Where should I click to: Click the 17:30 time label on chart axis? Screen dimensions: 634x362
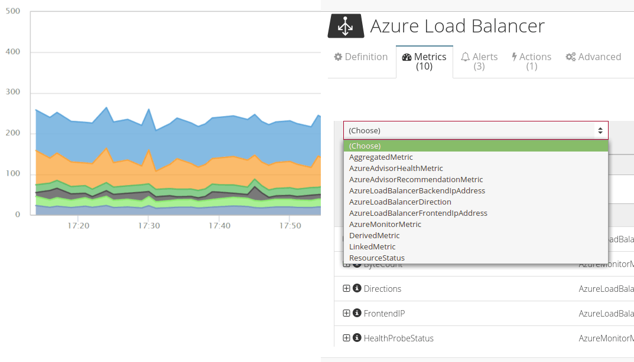(x=149, y=226)
